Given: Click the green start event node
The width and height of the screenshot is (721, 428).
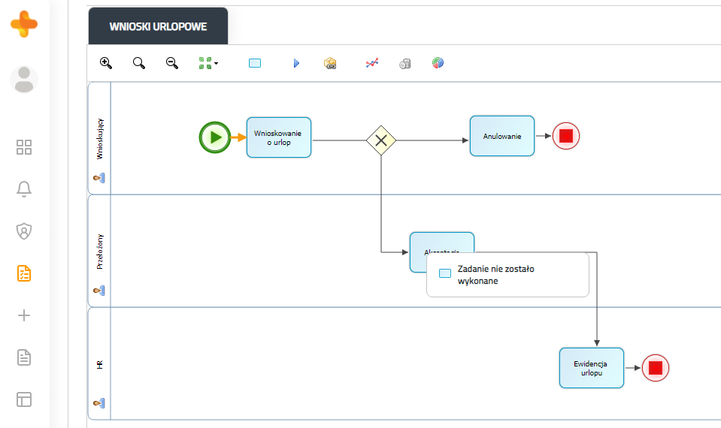Looking at the screenshot, I should [x=215, y=137].
